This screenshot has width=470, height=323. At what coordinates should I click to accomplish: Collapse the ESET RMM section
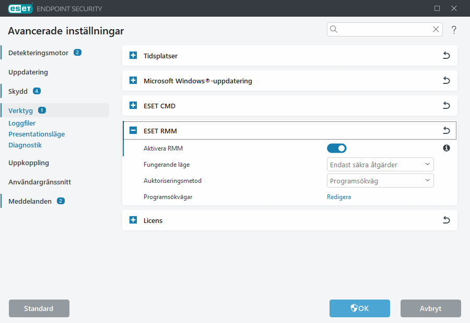pos(133,131)
